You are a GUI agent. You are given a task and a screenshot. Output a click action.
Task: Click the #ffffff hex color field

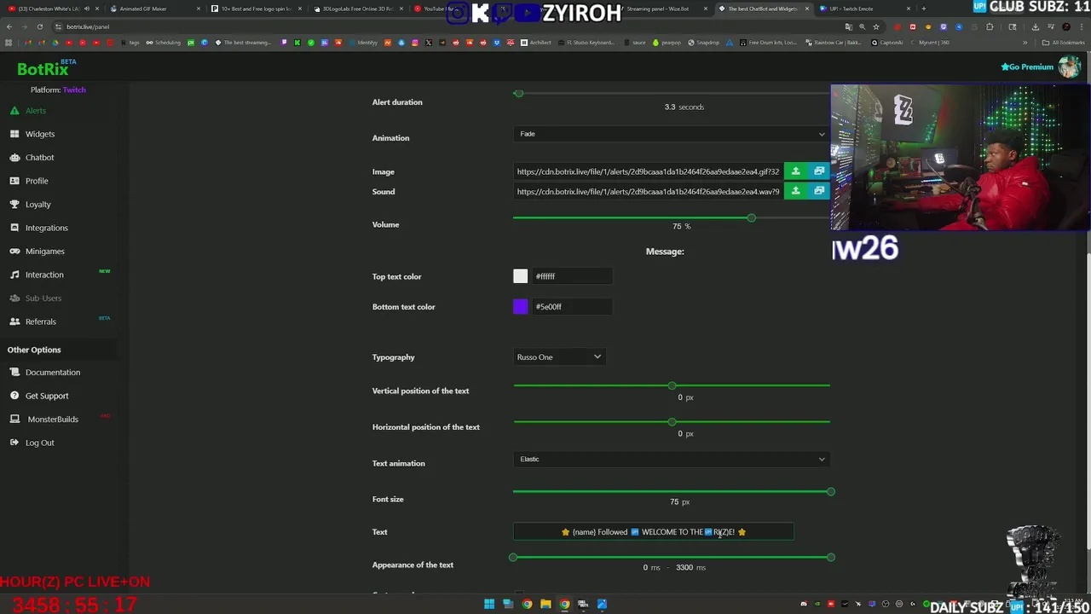pyautogui.click(x=572, y=276)
